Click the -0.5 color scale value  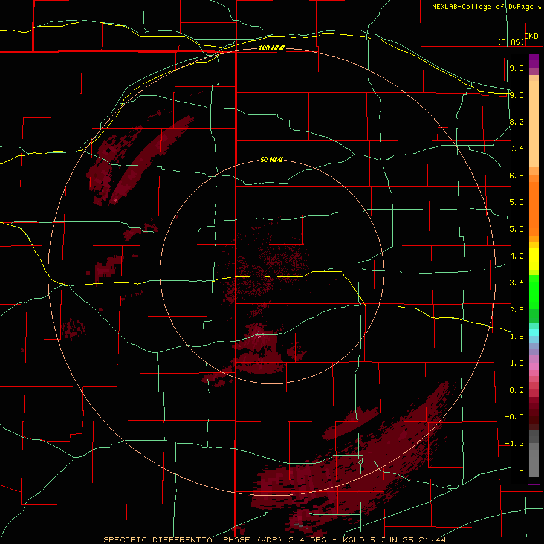coord(514,417)
